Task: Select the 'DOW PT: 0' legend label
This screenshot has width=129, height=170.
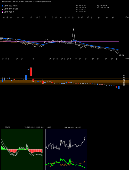Action: click(x=9, y=12)
